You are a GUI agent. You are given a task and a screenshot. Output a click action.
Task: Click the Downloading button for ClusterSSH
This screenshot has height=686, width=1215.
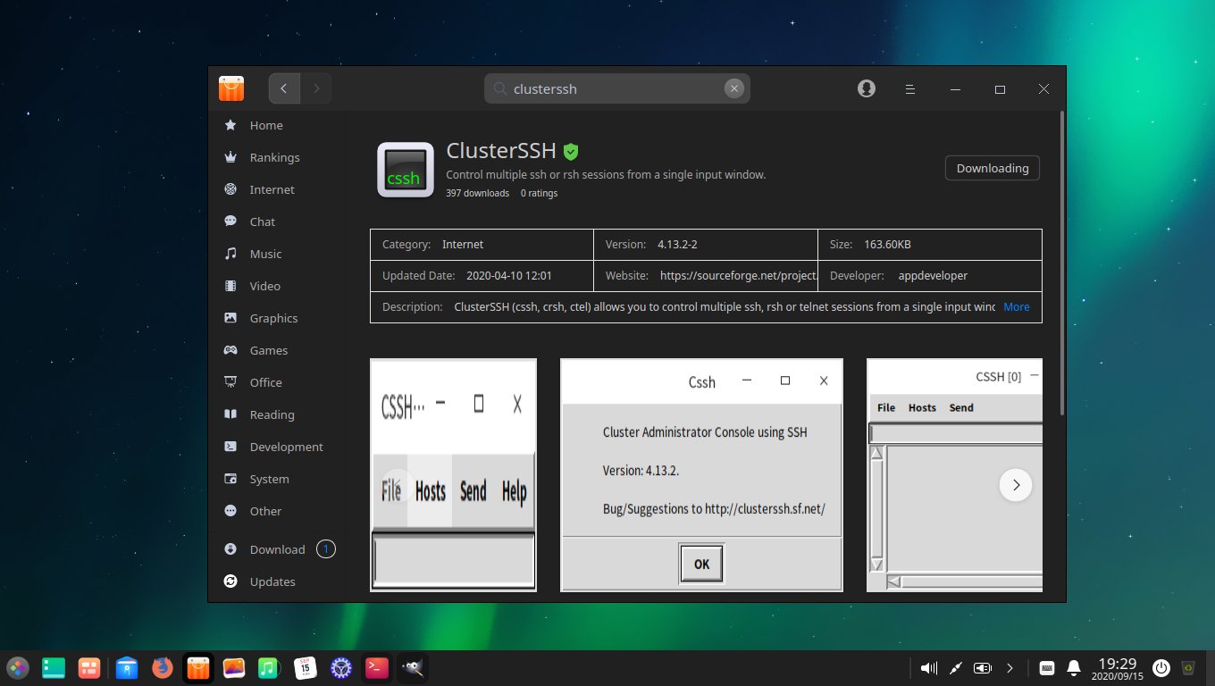[993, 168]
